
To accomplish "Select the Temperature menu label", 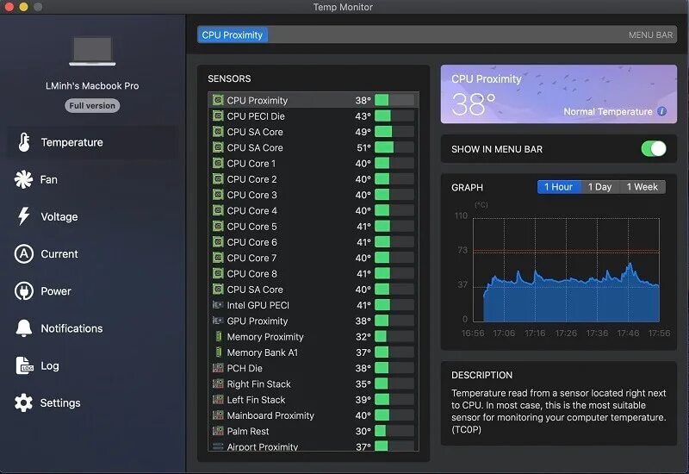I will pos(72,142).
